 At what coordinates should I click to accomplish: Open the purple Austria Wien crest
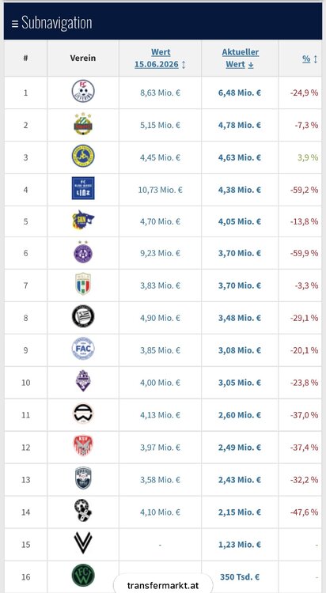point(83,252)
